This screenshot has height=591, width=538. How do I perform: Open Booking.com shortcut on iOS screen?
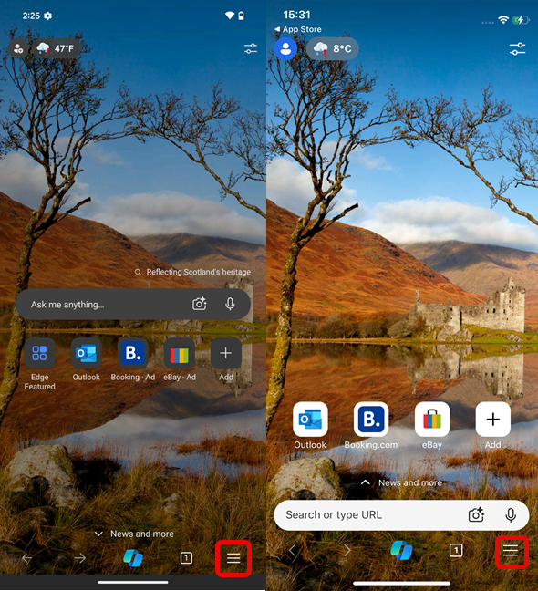click(x=371, y=426)
